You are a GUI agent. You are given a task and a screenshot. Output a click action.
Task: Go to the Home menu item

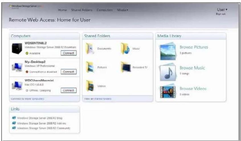pos(62,10)
